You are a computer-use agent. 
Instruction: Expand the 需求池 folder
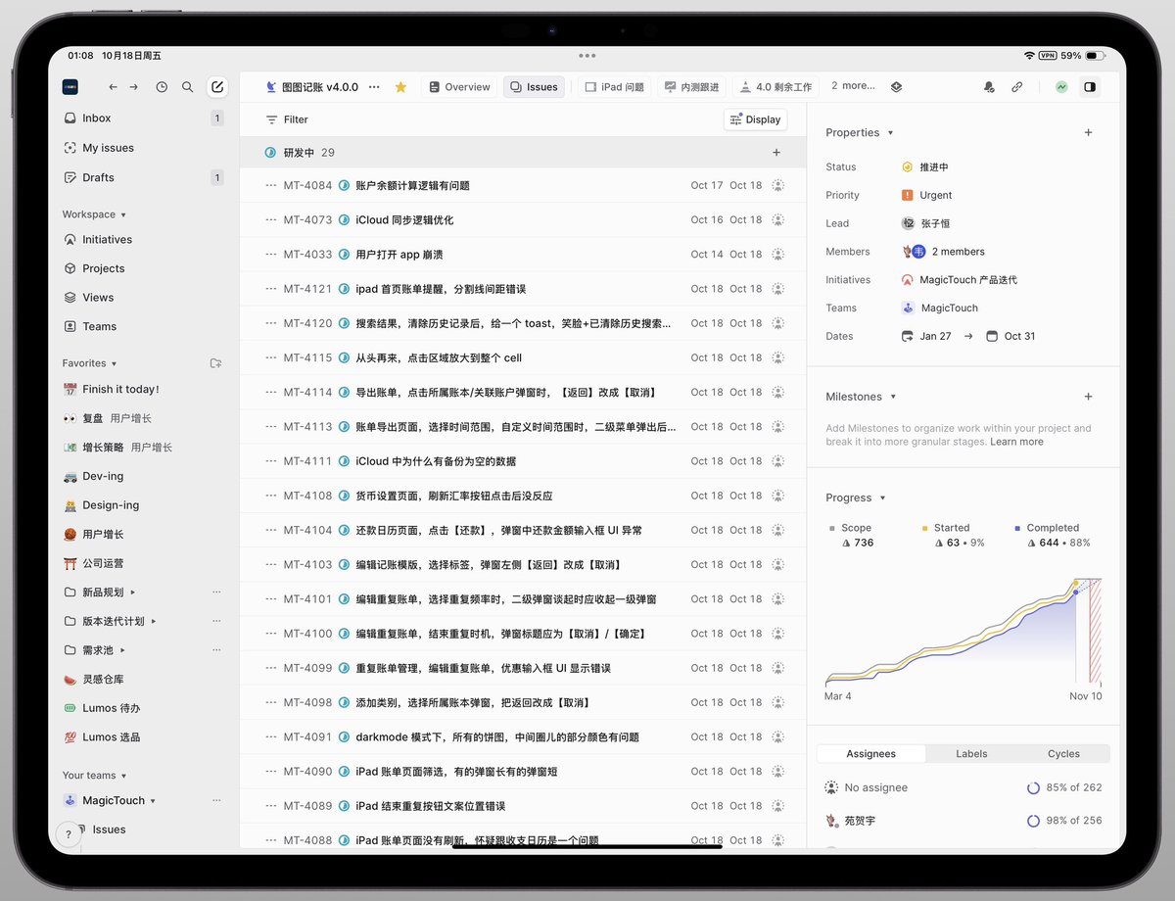coord(123,650)
